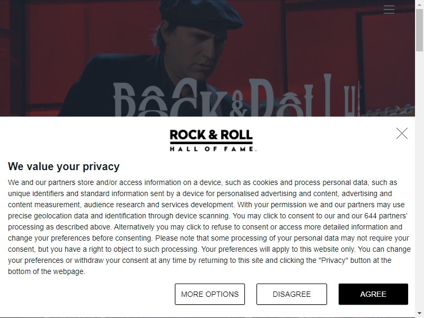
Task: Click the "HALL OF FAME" text under the logo
Action: tap(211, 149)
